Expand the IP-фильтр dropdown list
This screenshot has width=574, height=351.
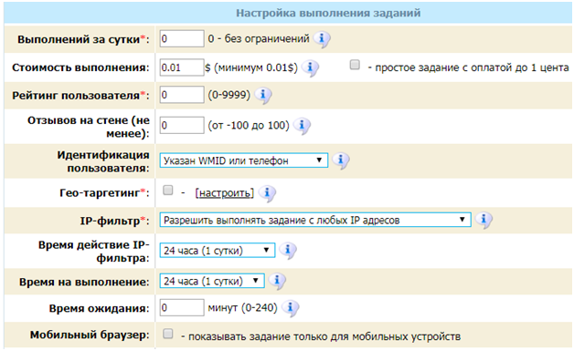315,220
